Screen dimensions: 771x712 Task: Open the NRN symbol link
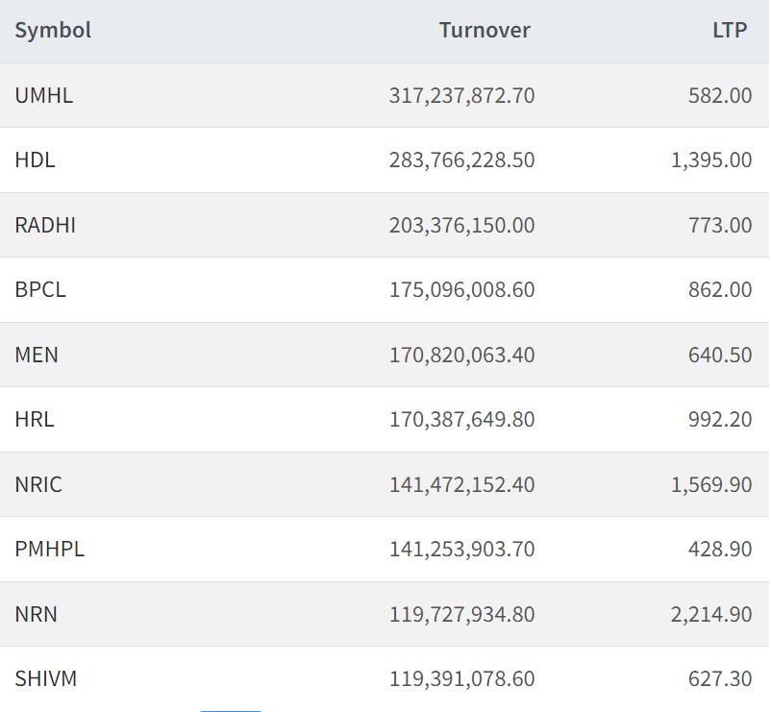point(37,614)
